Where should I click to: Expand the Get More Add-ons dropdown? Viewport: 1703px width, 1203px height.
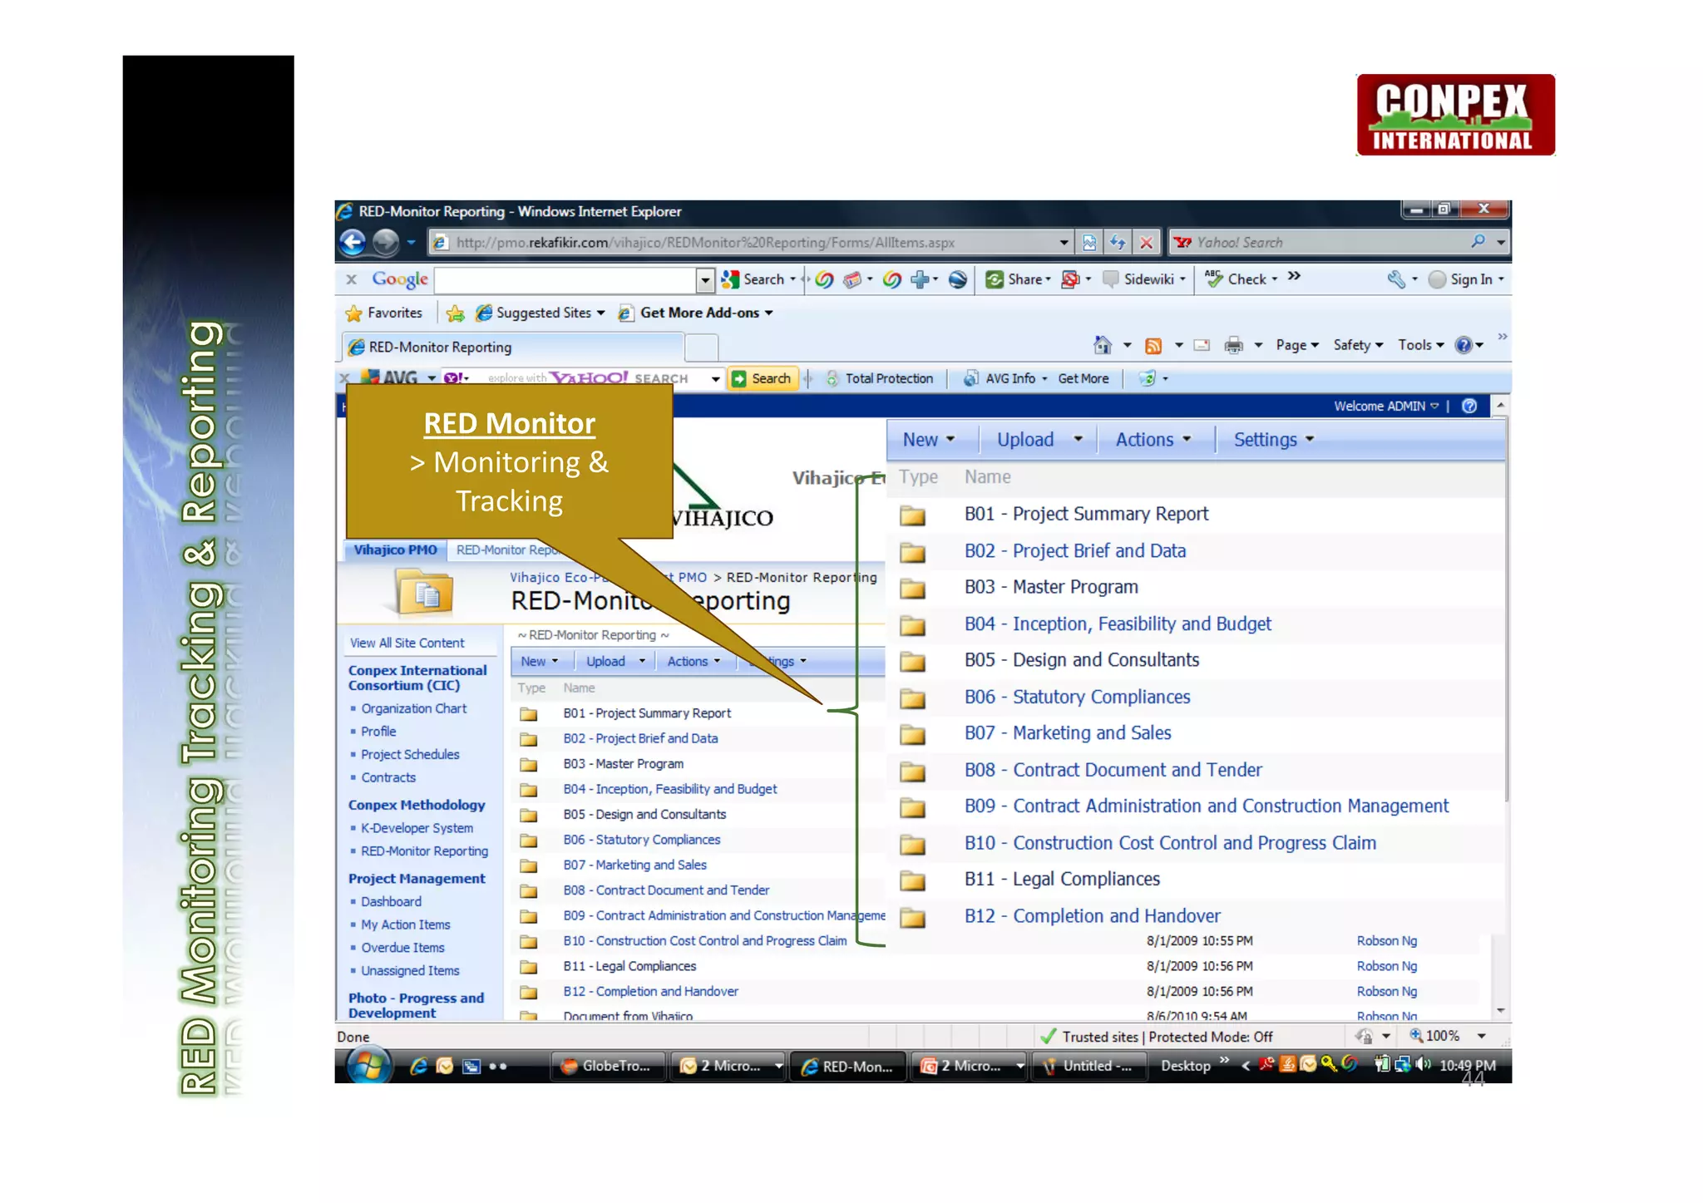pos(768,313)
